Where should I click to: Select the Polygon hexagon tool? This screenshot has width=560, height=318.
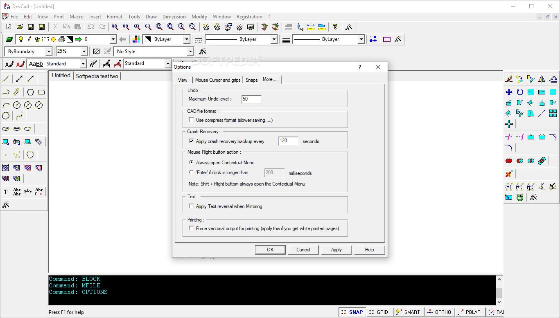click(x=30, y=92)
